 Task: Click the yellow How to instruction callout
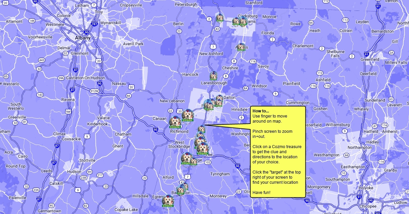click(278, 151)
